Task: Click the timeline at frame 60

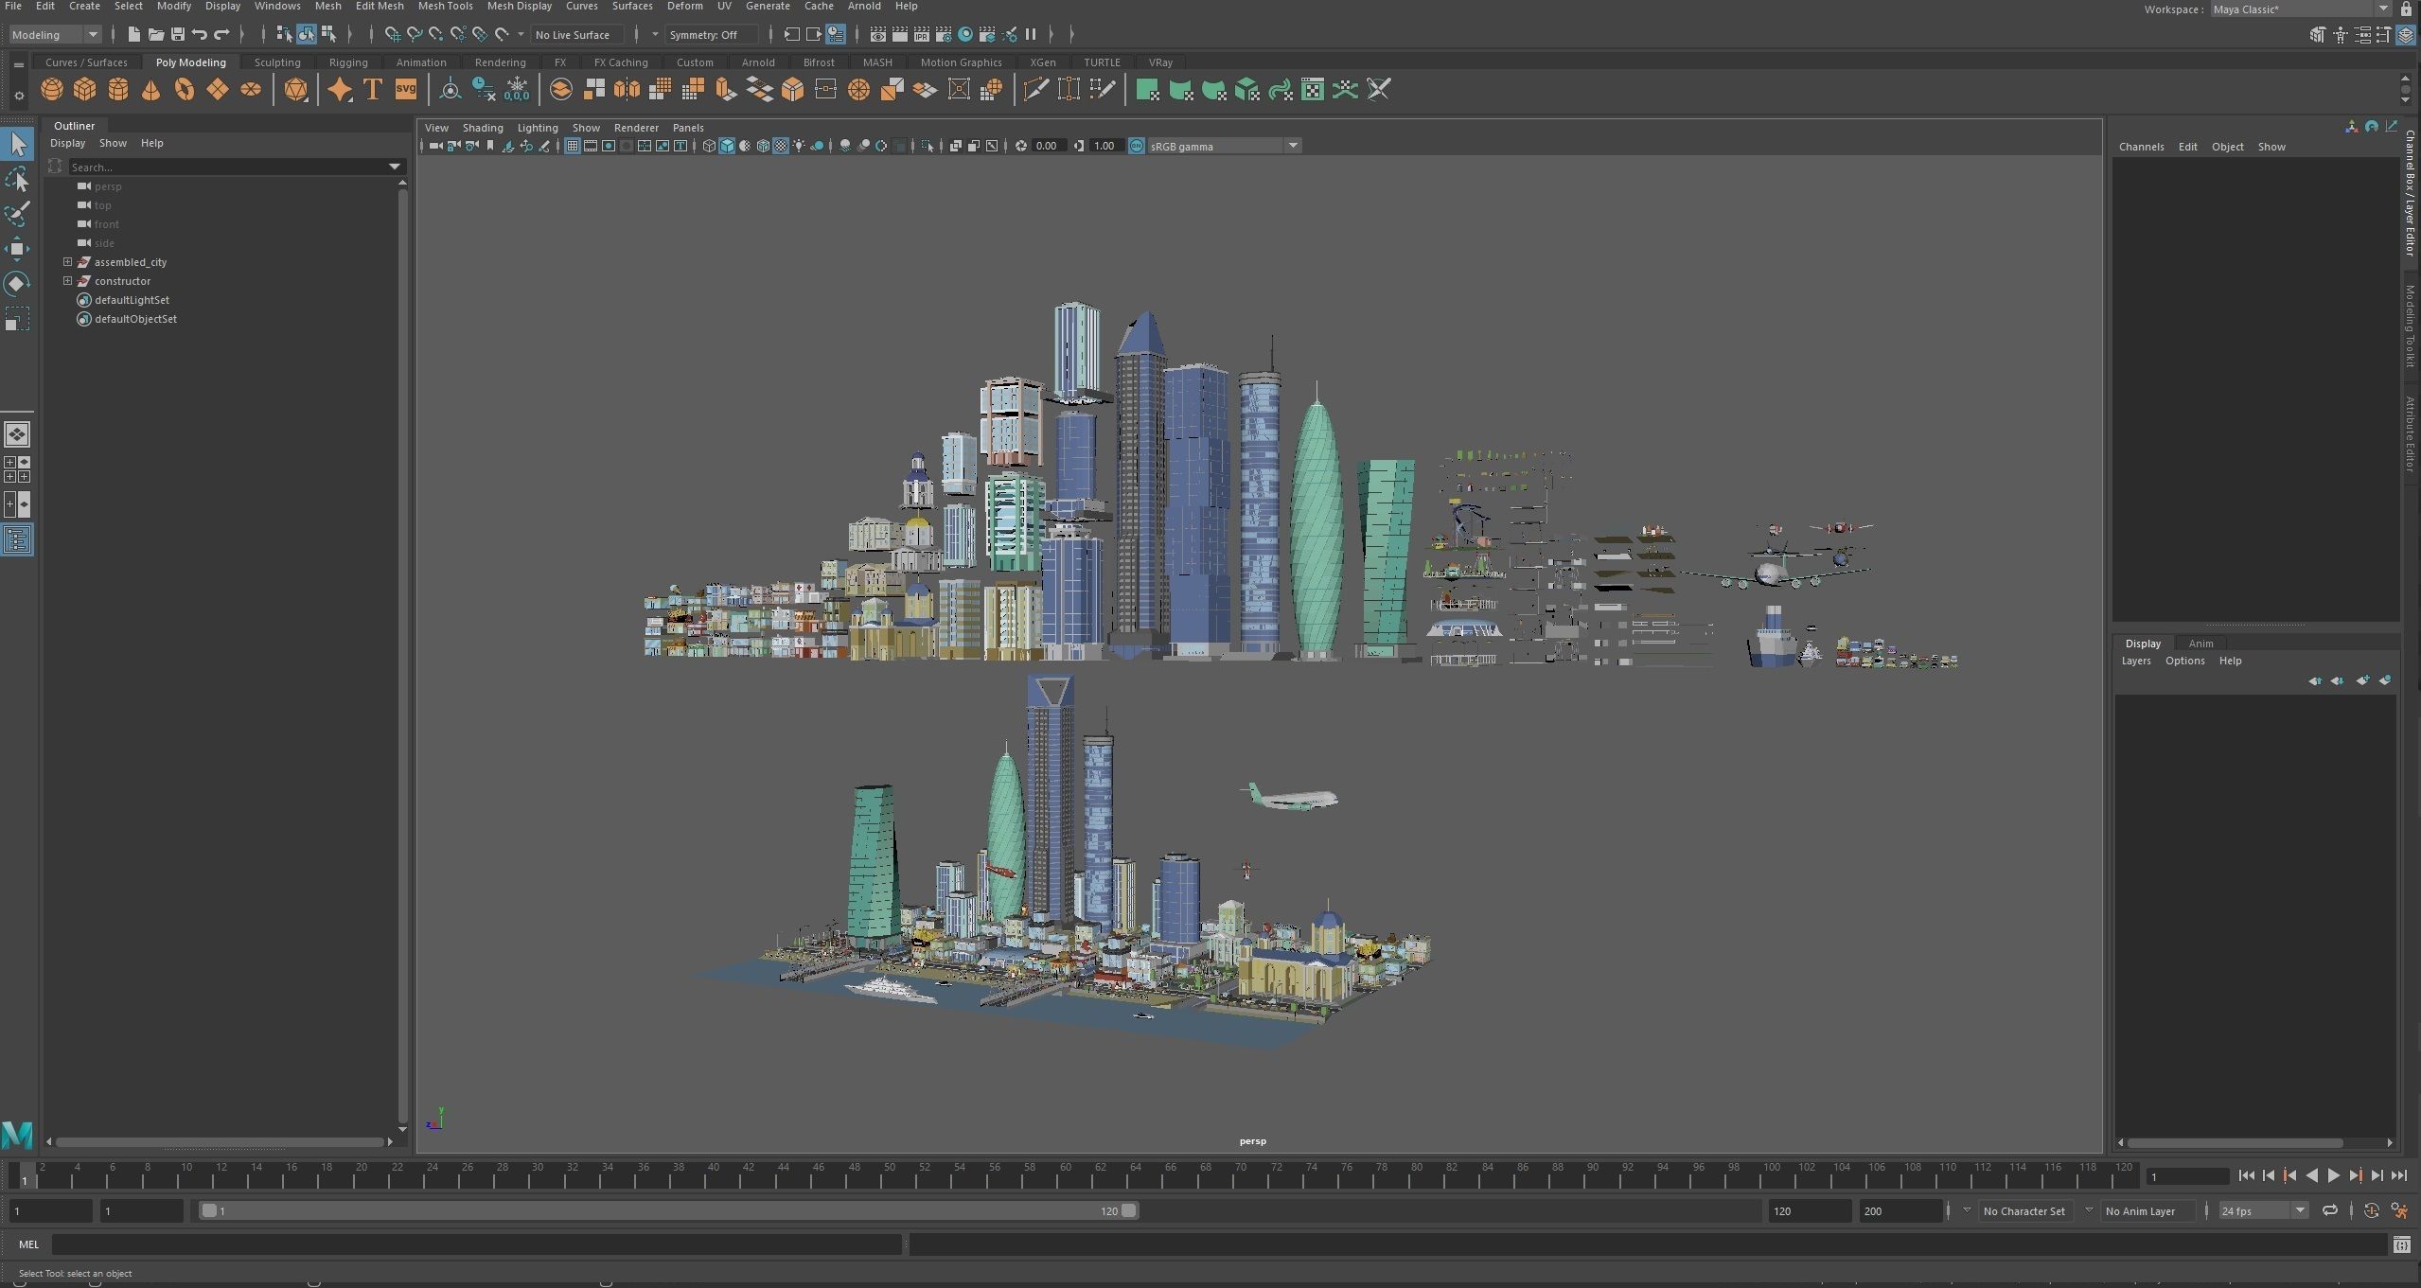Action: point(1065,1177)
